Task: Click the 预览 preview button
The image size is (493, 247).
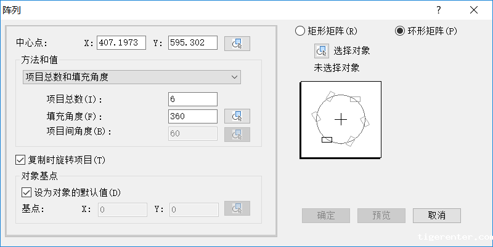Action: coord(381,215)
